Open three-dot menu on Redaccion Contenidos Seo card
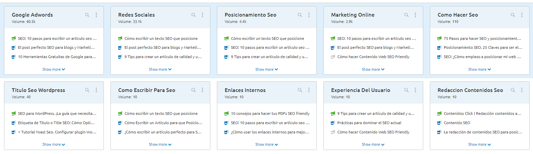Image resolution: width=533 pixels, height=154 pixels. pos(522,90)
